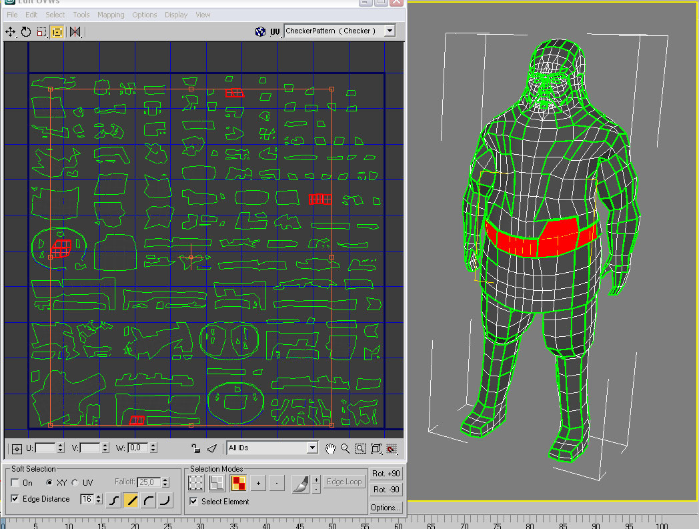The height and width of the screenshot is (529, 699).
Task: Enable the Soft Selection On checkbox
Action: 15,482
